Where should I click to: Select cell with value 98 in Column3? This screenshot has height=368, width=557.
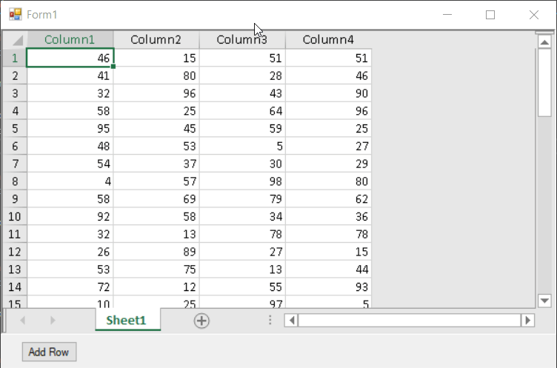click(x=243, y=181)
